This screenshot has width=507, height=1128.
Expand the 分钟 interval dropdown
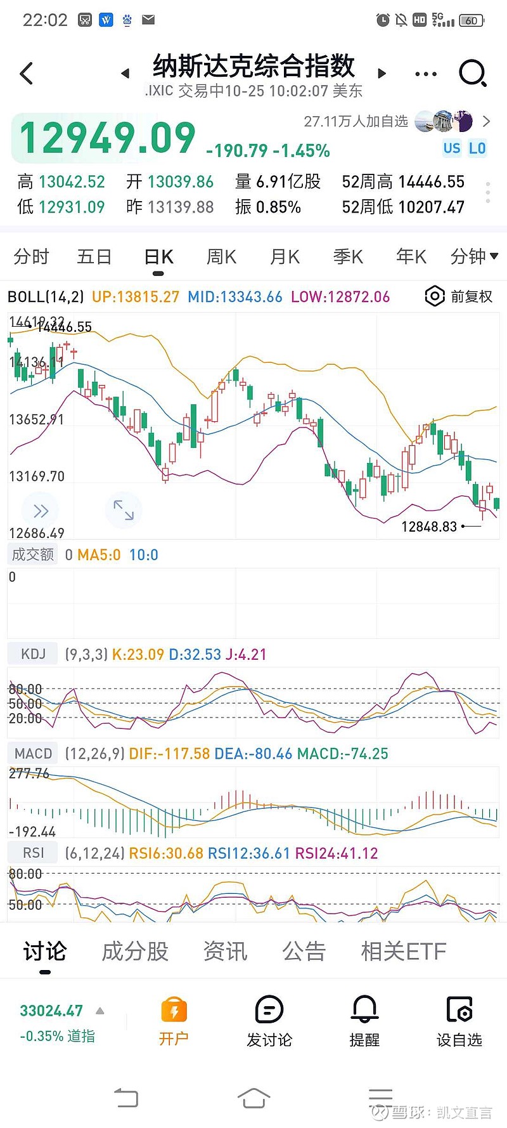point(474,256)
